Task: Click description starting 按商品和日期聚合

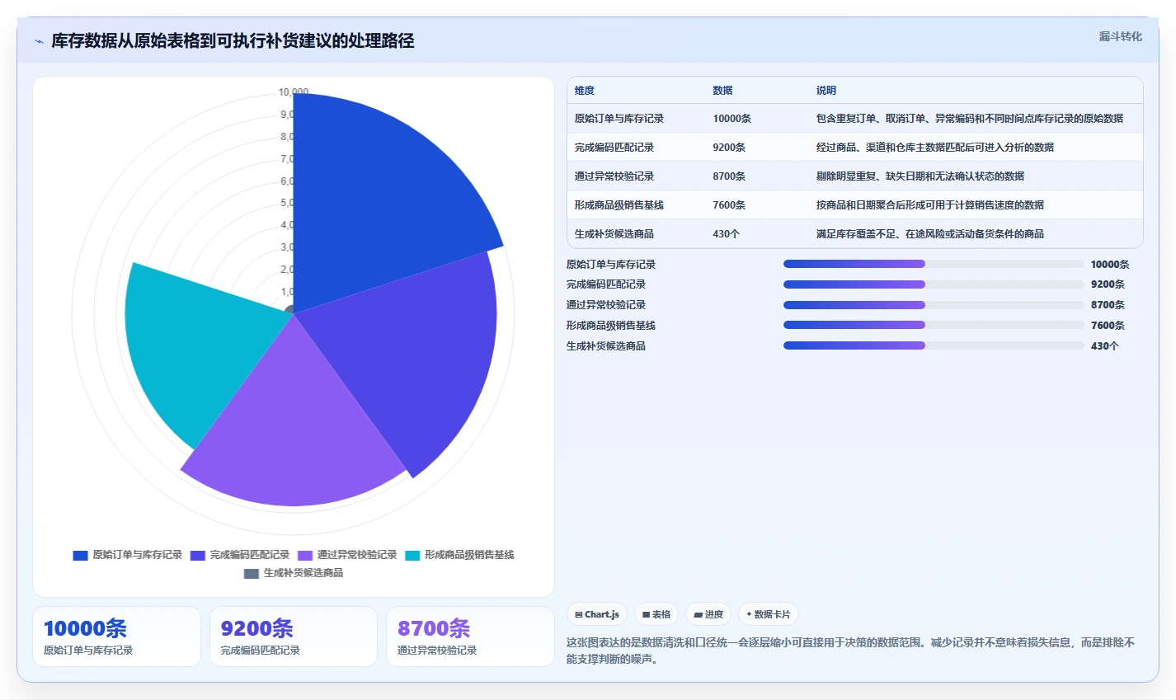Action: tap(930, 205)
